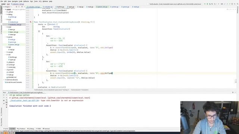Click the run test gutter icon beside TestEvaluator_Eval_EvaluateArrayAccess
This screenshot has height=134, width=239.
31,22
